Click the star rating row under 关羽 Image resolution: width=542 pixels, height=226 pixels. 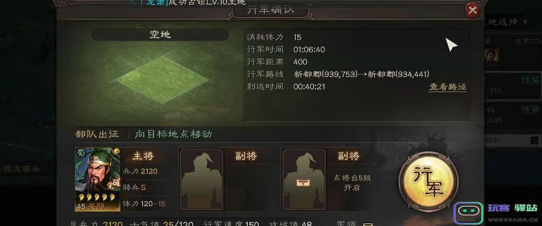96,197
